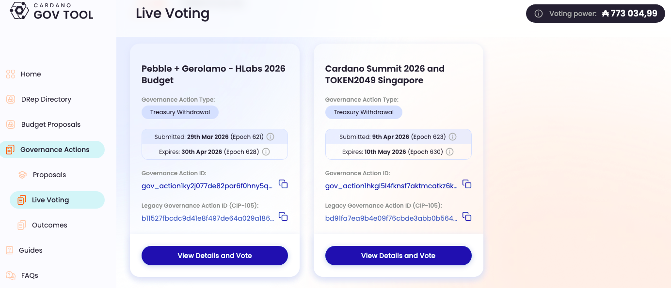The image size is (671, 288).
Task: Copy the Cardano Summit governance action ID
Action: (467, 184)
